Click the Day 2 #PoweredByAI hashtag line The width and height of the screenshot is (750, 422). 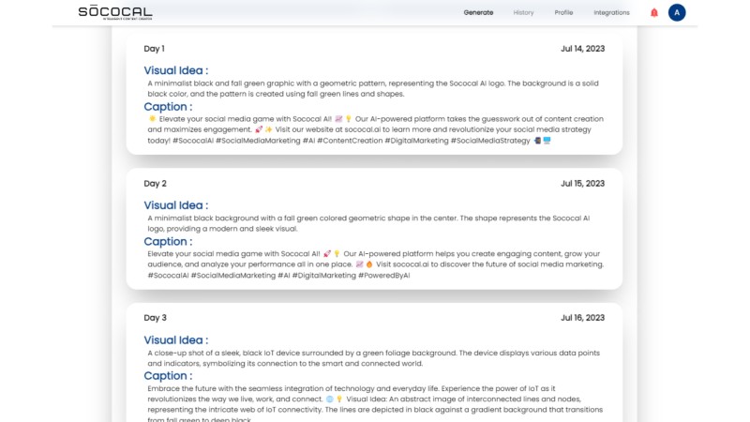(278, 276)
